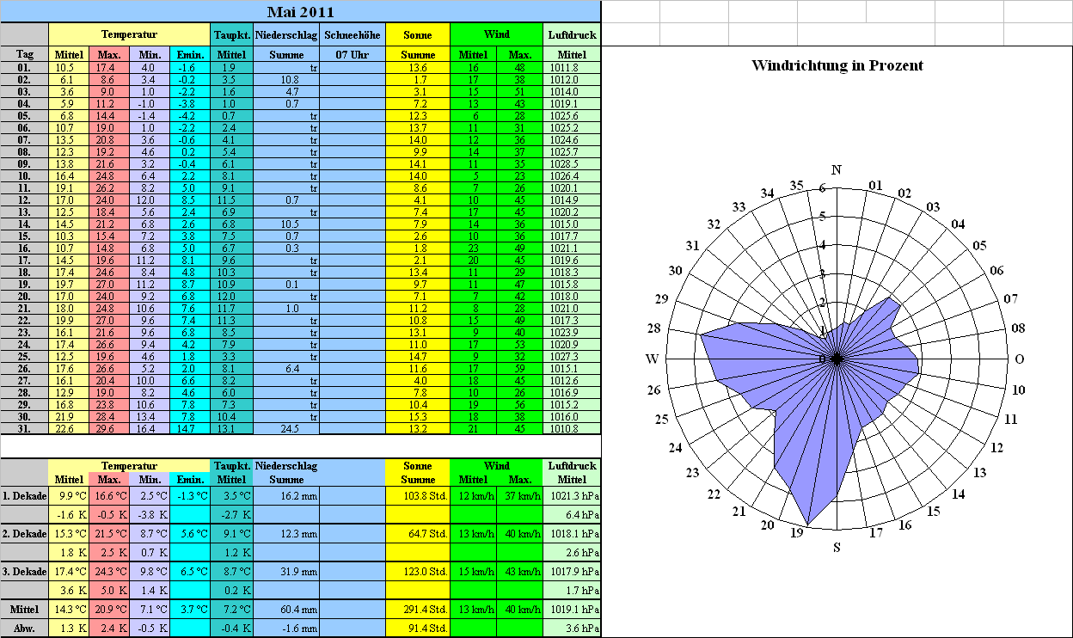
Task: Click the '3. Dekade' row label
Action: coord(25,571)
